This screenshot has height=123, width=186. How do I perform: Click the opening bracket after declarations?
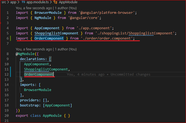click(x=50, y=59)
